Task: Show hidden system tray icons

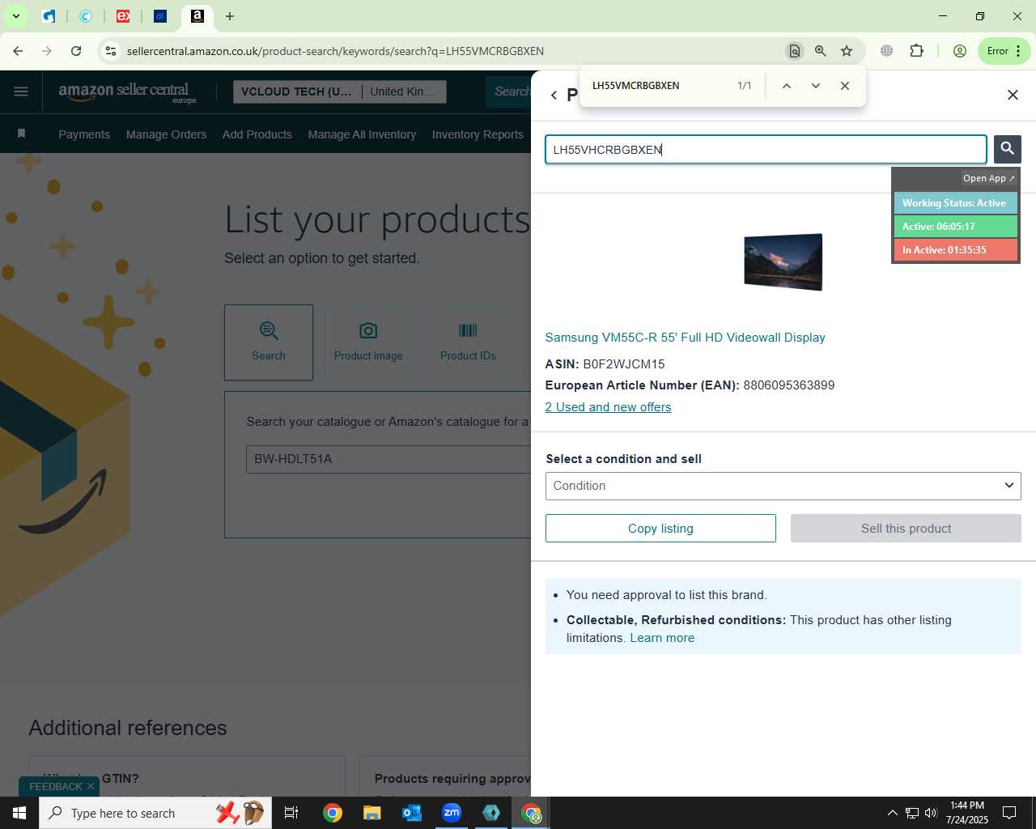Action: pos(892,813)
